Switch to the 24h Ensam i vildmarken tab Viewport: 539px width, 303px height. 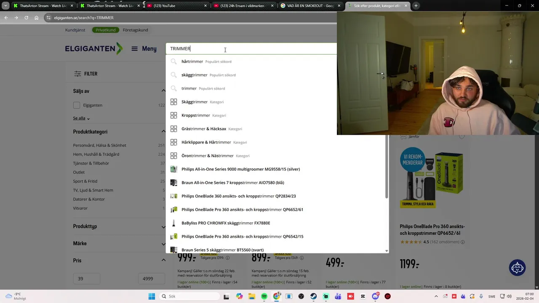pyautogui.click(x=243, y=6)
